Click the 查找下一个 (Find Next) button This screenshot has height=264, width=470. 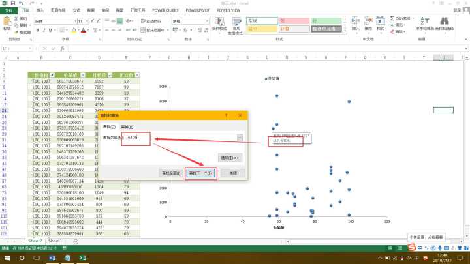tap(201, 173)
